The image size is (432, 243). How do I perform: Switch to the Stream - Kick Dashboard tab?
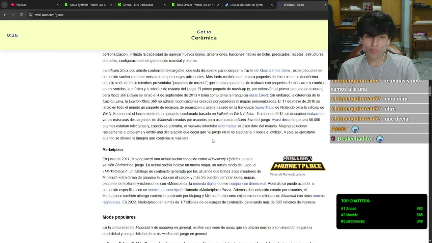click(x=142, y=5)
